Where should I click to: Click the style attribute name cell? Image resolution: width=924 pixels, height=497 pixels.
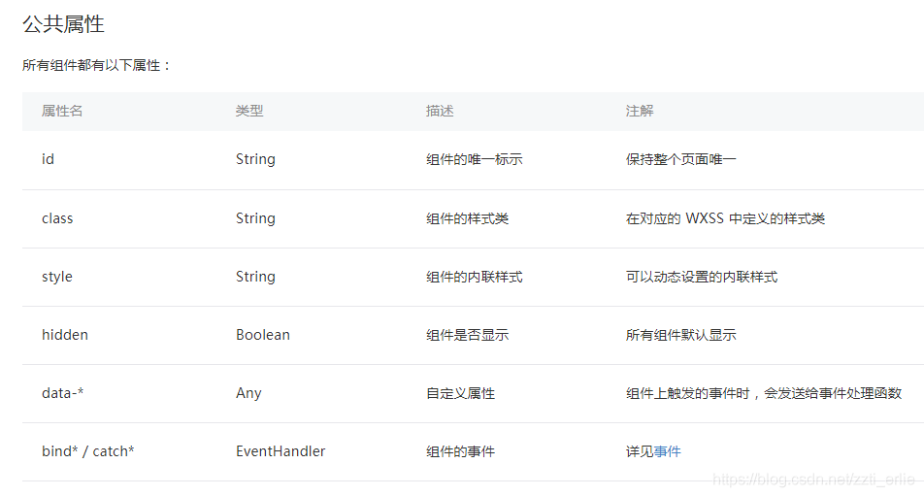[57, 277]
